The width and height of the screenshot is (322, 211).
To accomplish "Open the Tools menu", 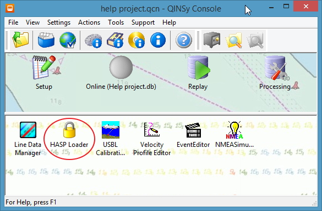I will point(116,22).
